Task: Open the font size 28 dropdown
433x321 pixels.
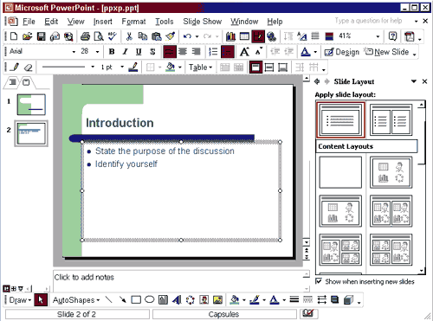Action: [98, 52]
